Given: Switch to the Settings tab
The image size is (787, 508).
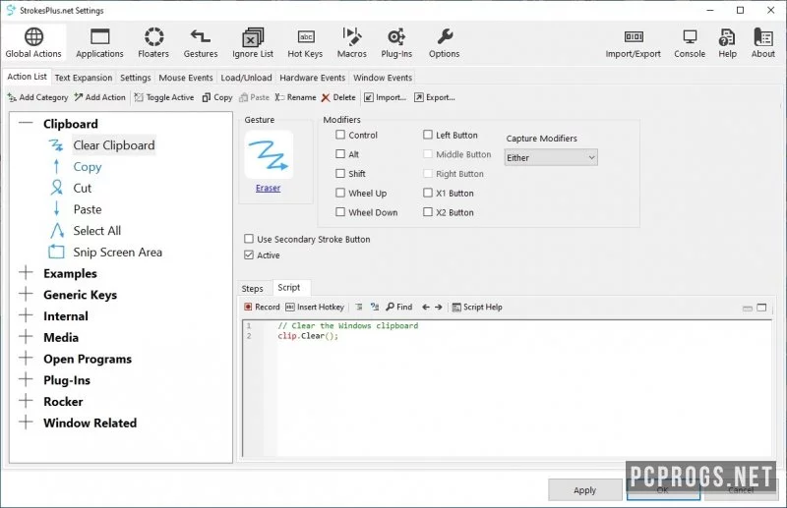Looking at the screenshot, I should click(136, 78).
